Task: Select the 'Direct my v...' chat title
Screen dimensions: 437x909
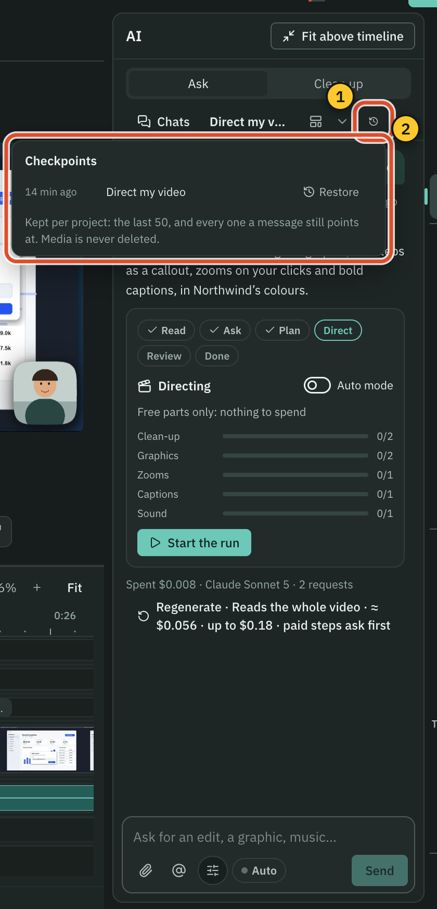Action: click(x=247, y=122)
